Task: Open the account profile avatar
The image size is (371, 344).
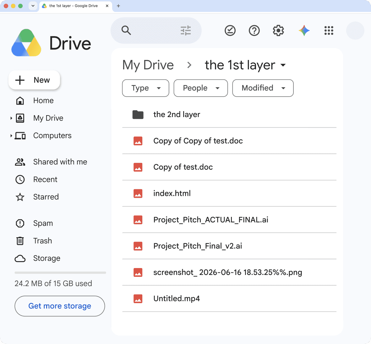Action: pyautogui.click(x=355, y=30)
